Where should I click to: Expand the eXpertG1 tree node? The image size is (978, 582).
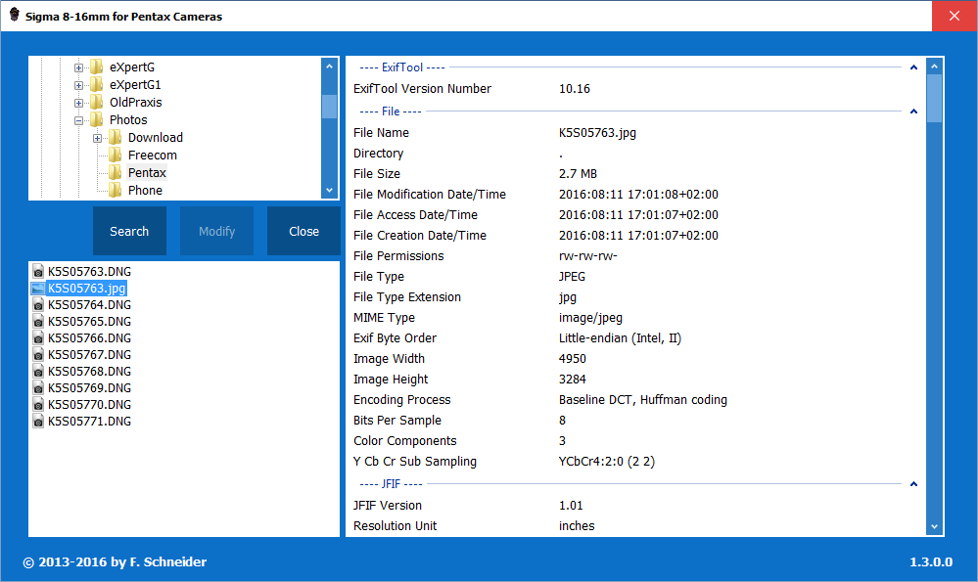[x=78, y=85]
